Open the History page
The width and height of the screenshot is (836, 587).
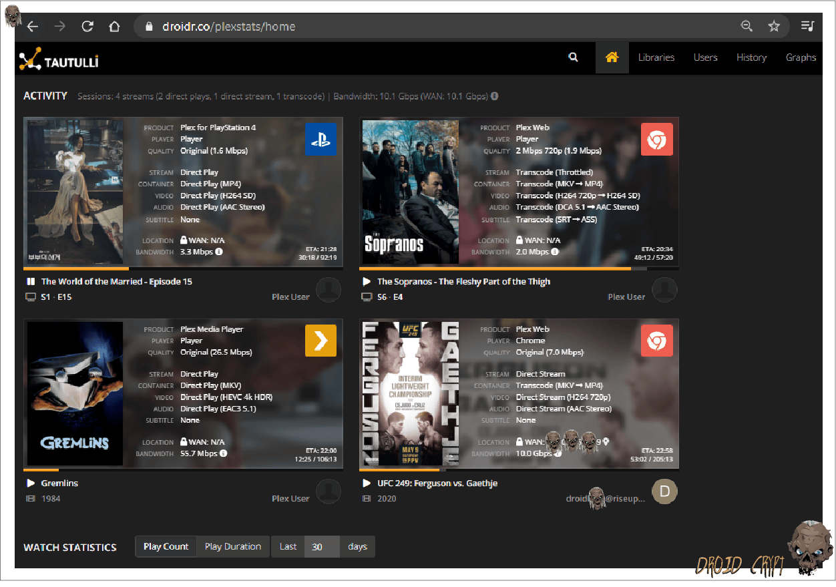pos(751,57)
